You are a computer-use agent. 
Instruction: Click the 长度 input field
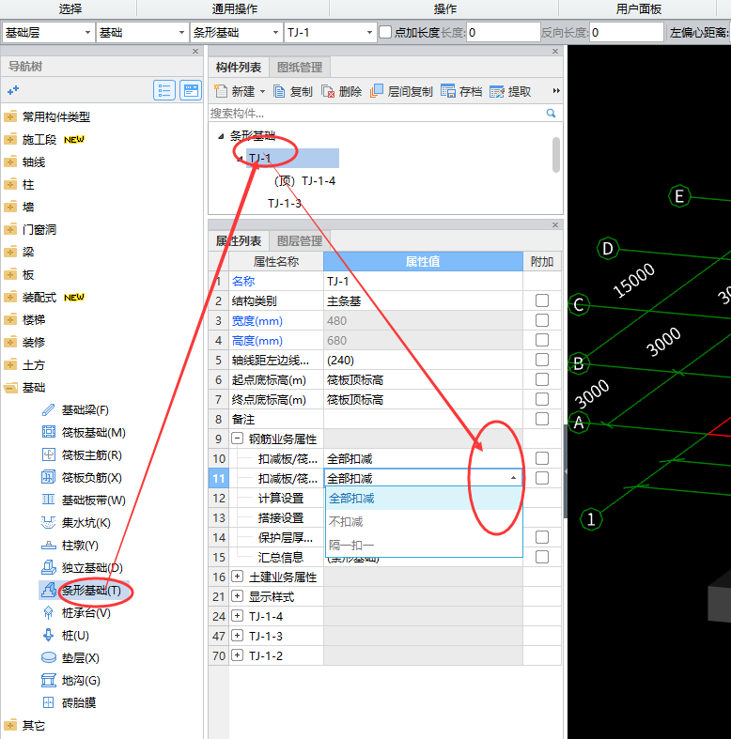(x=503, y=33)
